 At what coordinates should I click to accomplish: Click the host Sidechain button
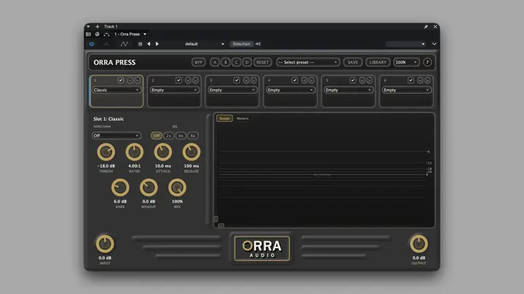[x=242, y=44]
